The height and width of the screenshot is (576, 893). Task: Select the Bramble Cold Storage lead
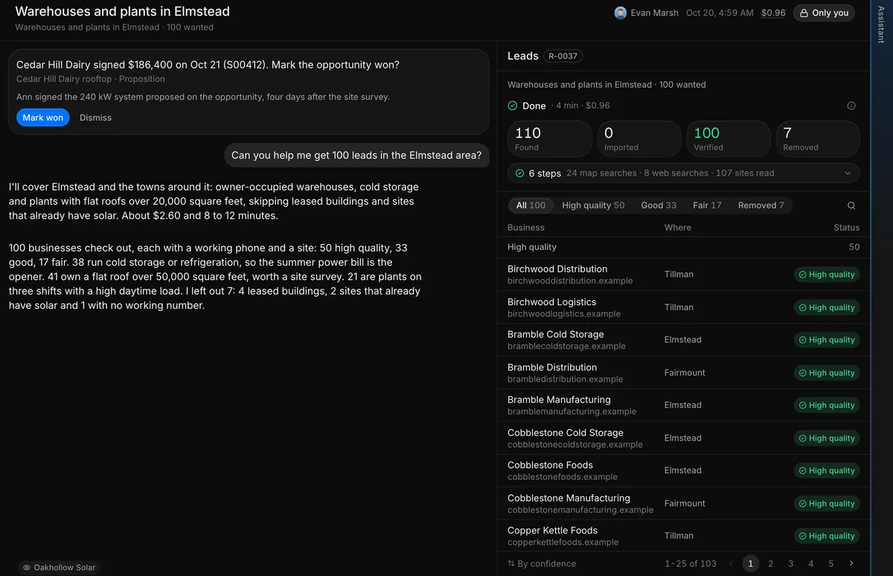[683, 340]
